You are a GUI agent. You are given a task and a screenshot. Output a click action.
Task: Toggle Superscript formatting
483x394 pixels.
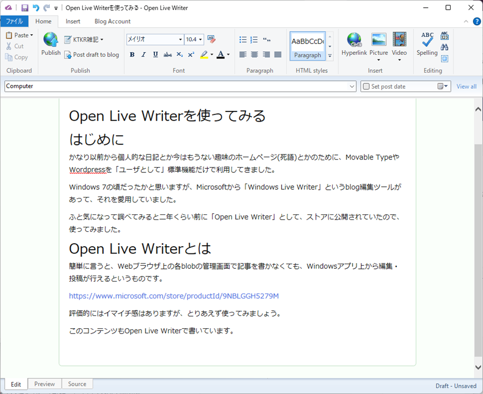click(191, 54)
